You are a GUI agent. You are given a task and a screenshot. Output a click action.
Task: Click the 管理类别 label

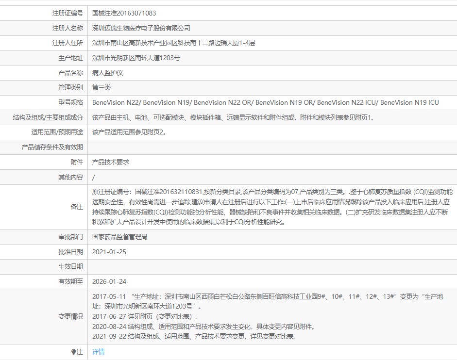(x=70, y=88)
